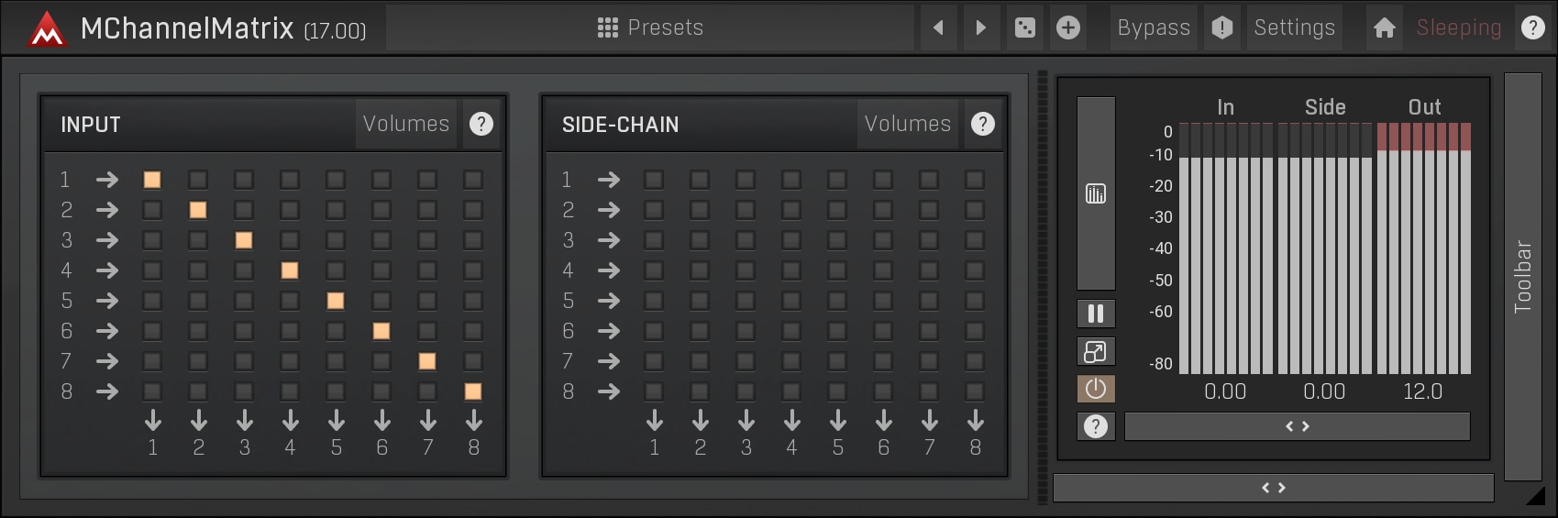Viewport: 1558px width, 518px height.
Task: Open the Settings menu
Action: tap(1294, 28)
